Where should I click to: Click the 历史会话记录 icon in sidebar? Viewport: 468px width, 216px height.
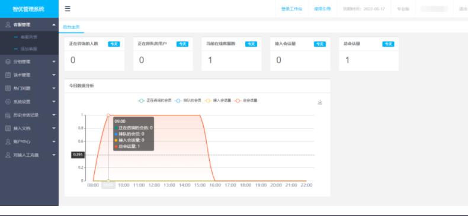[x=8, y=115]
